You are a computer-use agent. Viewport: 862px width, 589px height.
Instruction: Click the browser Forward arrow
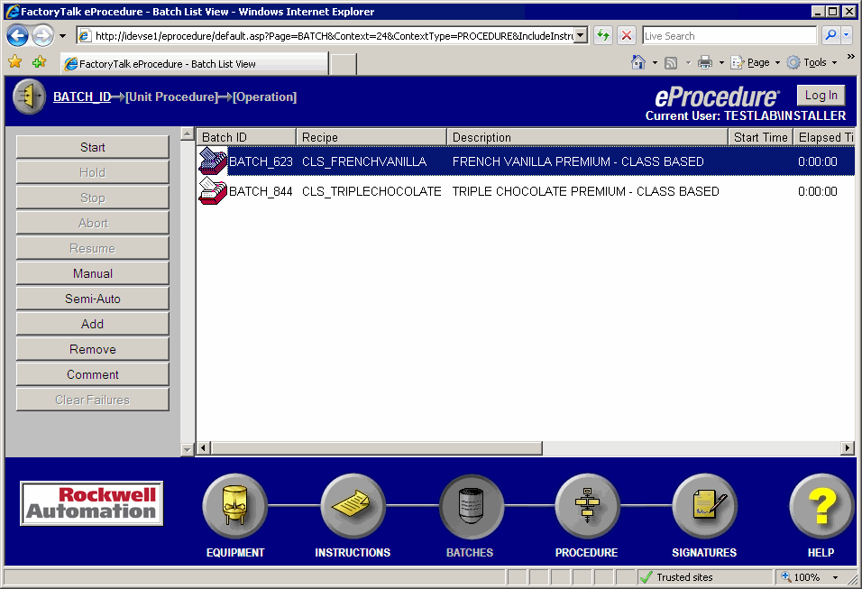tap(42, 36)
